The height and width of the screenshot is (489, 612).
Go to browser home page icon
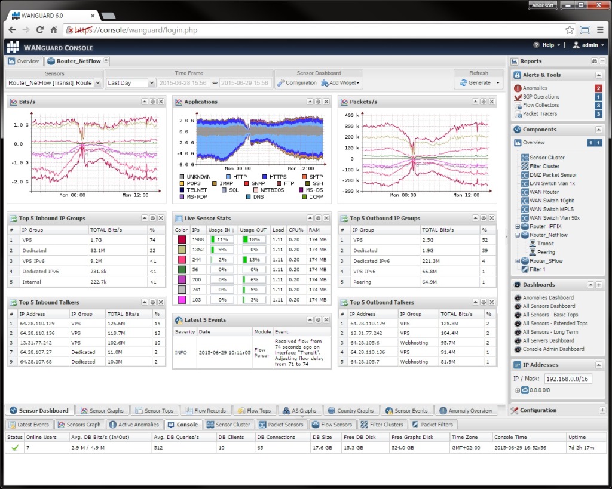point(54,30)
